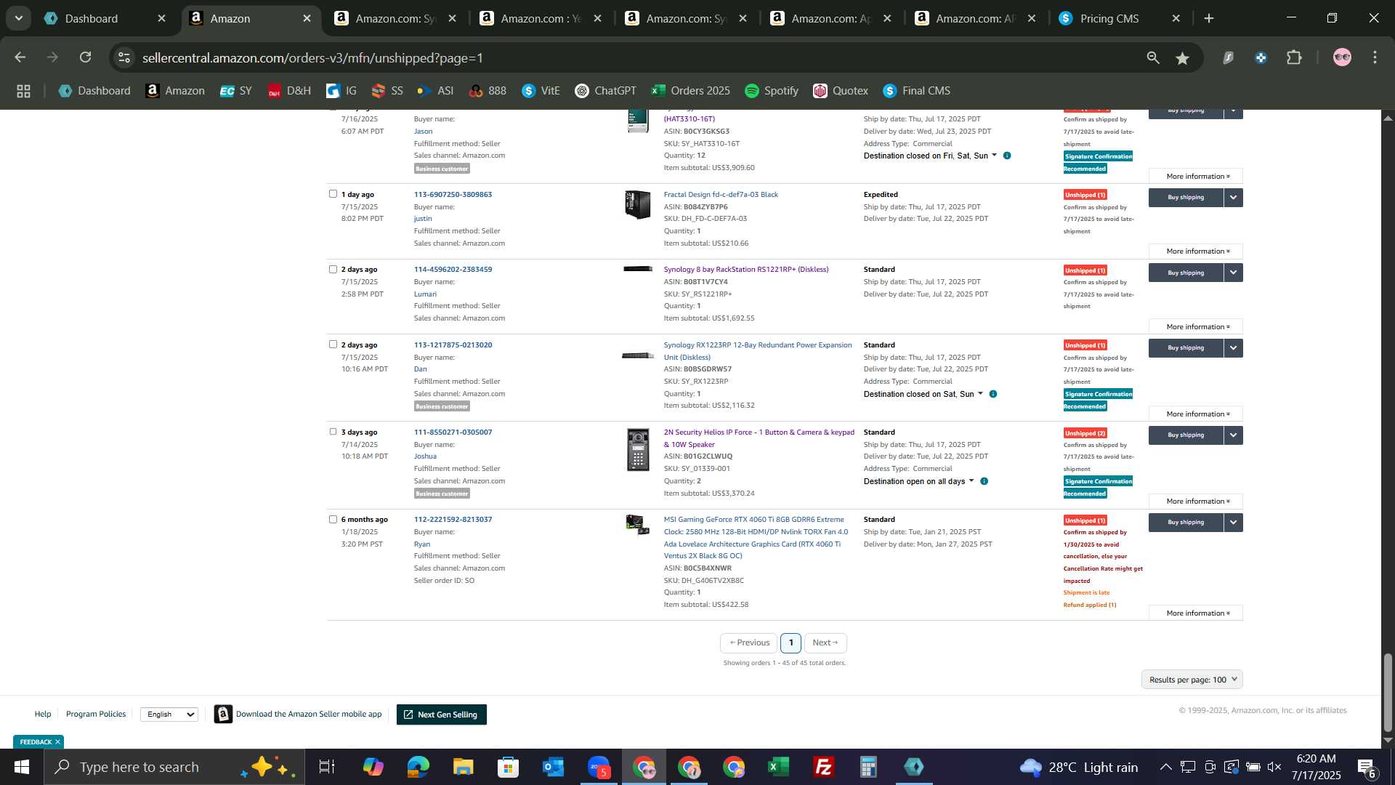The width and height of the screenshot is (1395, 785).
Task: Click Buy shipping for Synology RS1221RP+ order
Action: point(1186,273)
